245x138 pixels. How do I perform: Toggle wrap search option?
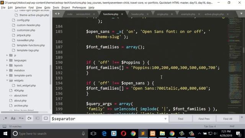pyautogui.click(x=29, y=118)
